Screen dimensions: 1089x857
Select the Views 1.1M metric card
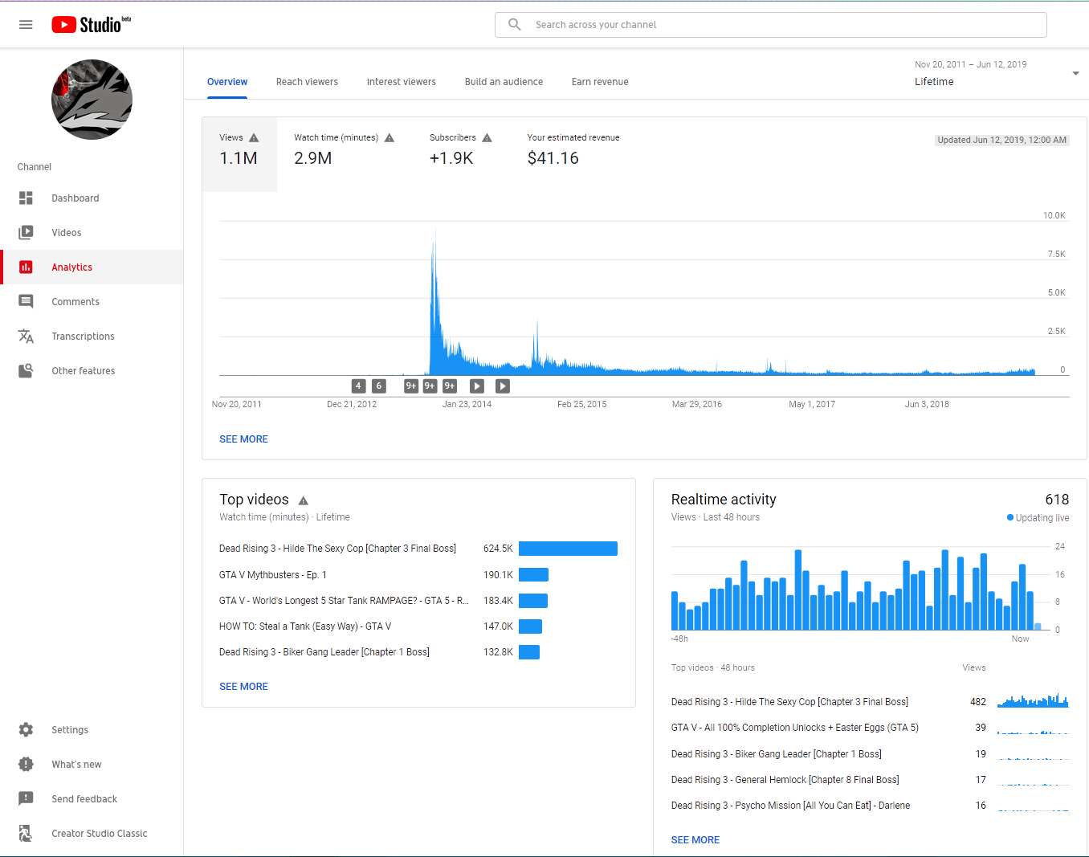pyautogui.click(x=239, y=154)
